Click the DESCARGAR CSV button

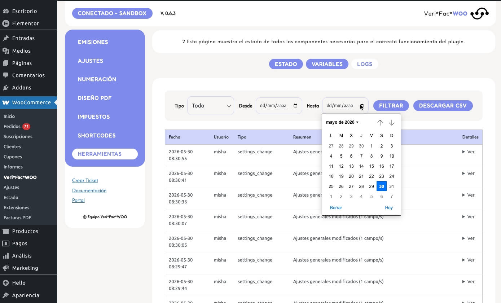[x=443, y=106]
